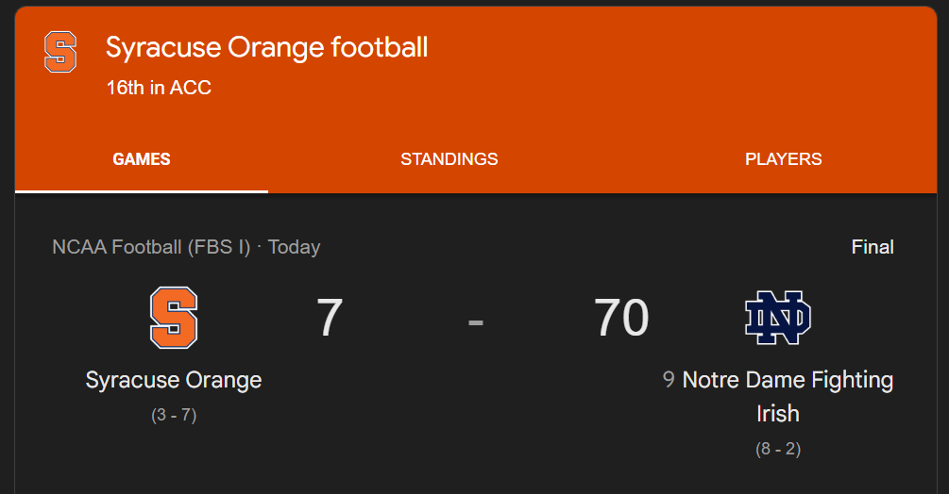Click the NCAA Football (FBS I) label

coord(151,247)
